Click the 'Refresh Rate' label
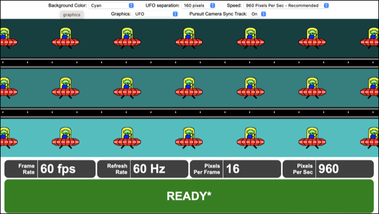Screen dimensions: 379x214 point(117,169)
